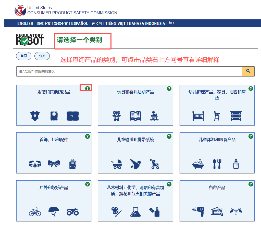Click the bicycle icon
The width and height of the screenshot is (261, 225).
point(35,212)
